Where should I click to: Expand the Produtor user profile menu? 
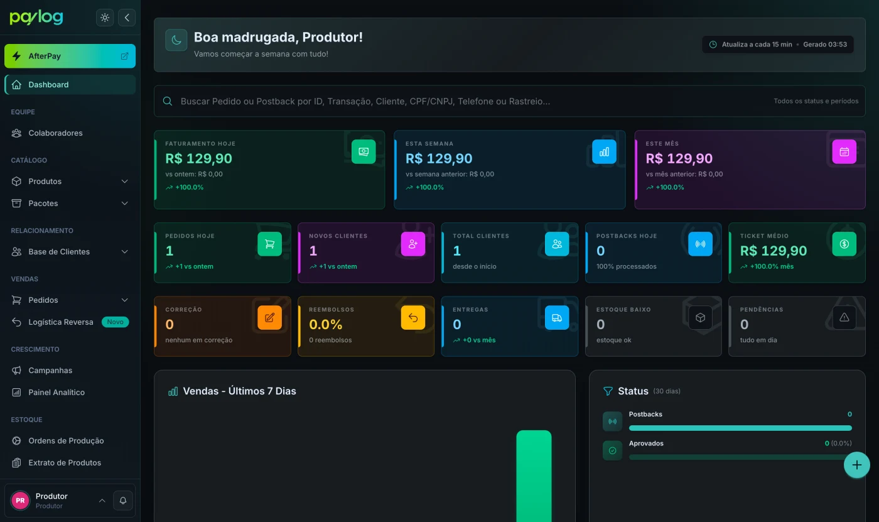pyautogui.click(x=58, y=501)
